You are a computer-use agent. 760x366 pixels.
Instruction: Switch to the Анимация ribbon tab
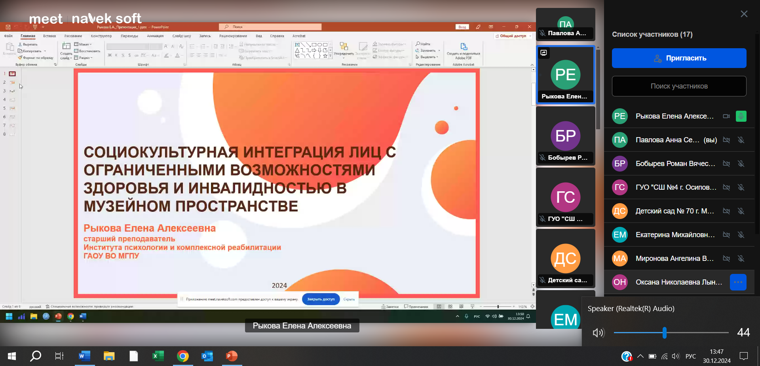[x=155, y=36]
